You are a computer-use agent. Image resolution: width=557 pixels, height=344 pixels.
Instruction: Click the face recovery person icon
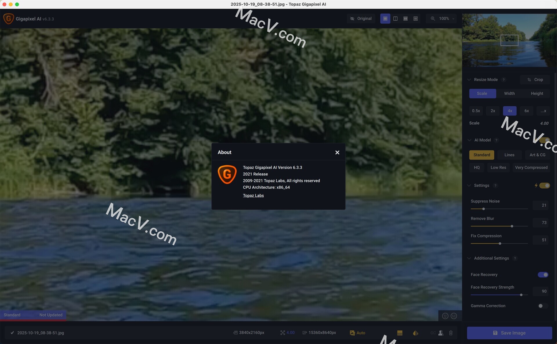click(441, 333)
